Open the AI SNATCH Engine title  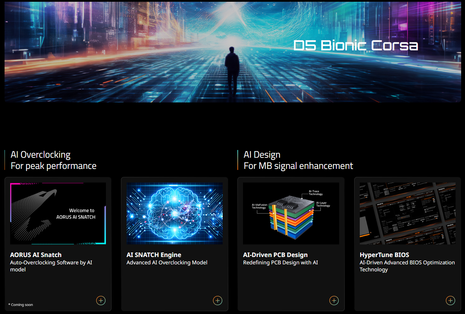pyautogui.click(x=154, y=255)
